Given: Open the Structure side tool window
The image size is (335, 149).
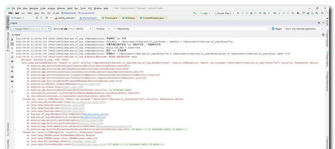Looking at the screenshot, I should pyautogui.click(x=8, y=129).
